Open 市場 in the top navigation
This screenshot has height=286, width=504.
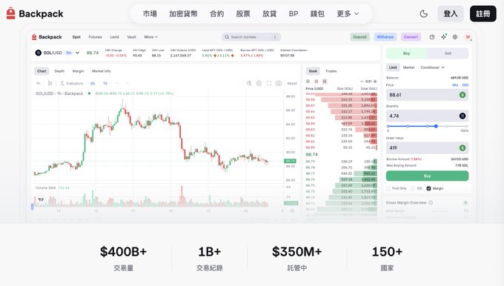[x=150, y=14]
